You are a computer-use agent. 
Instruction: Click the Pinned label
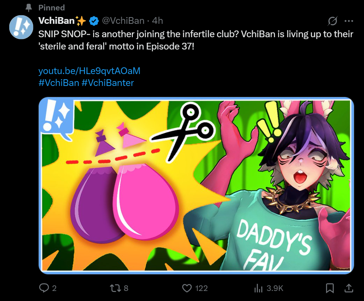click(x=51, y=8)
